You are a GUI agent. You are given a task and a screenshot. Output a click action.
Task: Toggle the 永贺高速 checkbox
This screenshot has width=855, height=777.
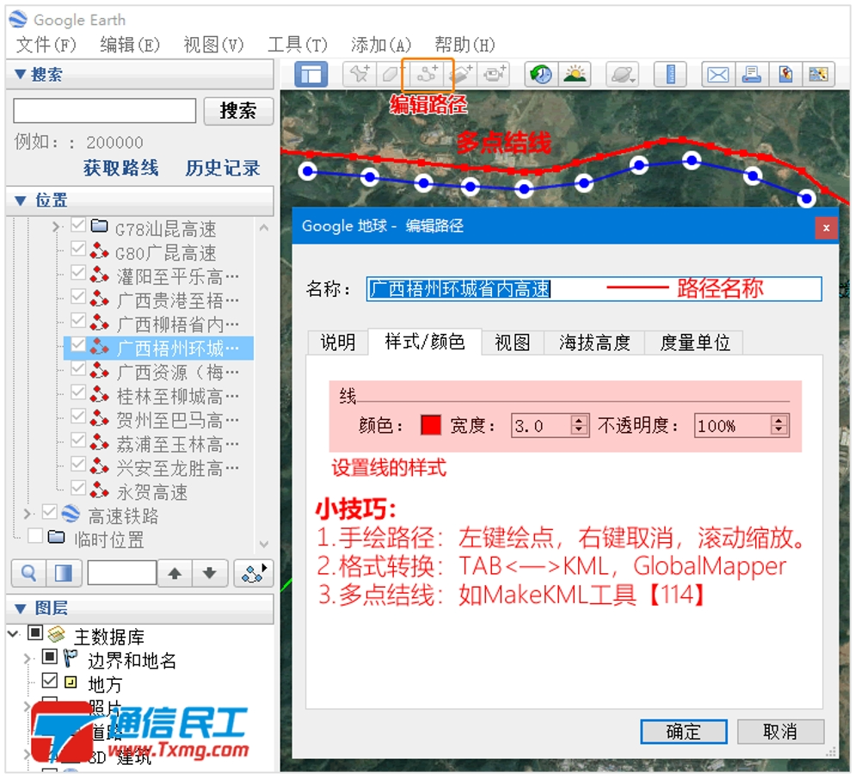click(x=78, y=487)
